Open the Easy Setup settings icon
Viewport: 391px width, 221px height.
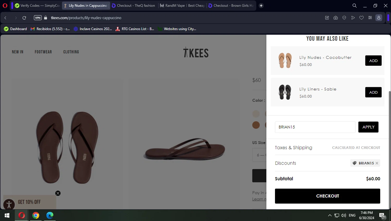coord(370,18)
